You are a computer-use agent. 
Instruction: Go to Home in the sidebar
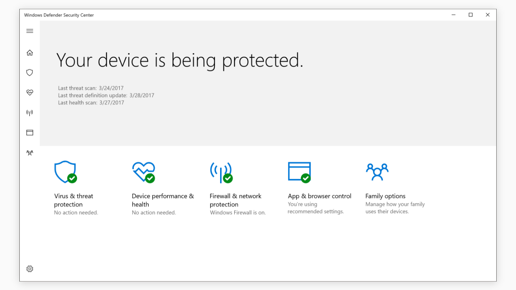pyautogui.click(x=29, y=53)
